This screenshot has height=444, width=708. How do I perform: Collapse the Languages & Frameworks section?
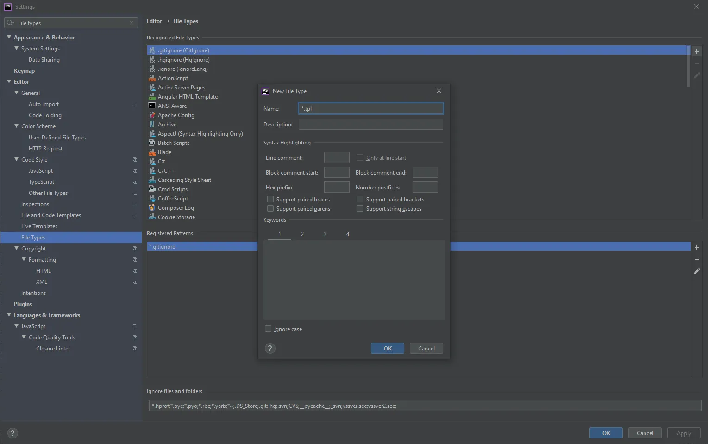click(9, 315)
